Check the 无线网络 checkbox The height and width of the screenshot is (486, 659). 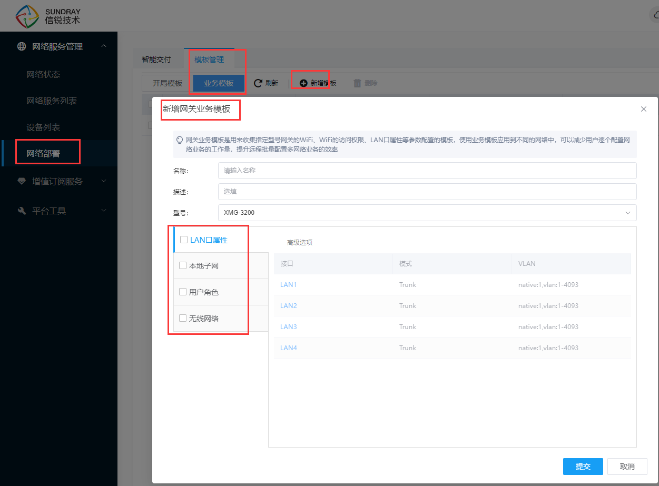[183, 318]
